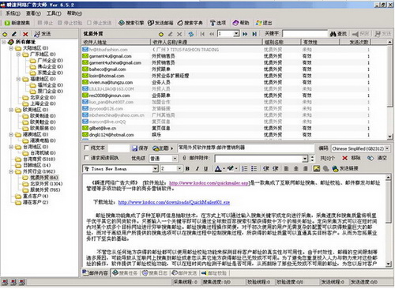Collapse the 大陆地区 tree node

[11, 48]
